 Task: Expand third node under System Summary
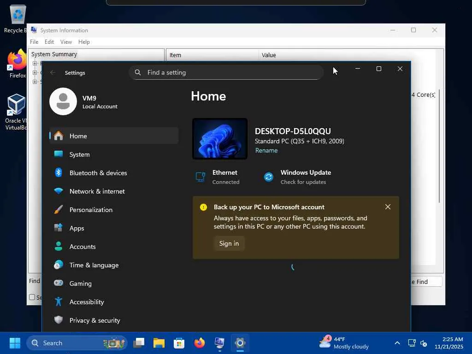(x=35, y=82)
